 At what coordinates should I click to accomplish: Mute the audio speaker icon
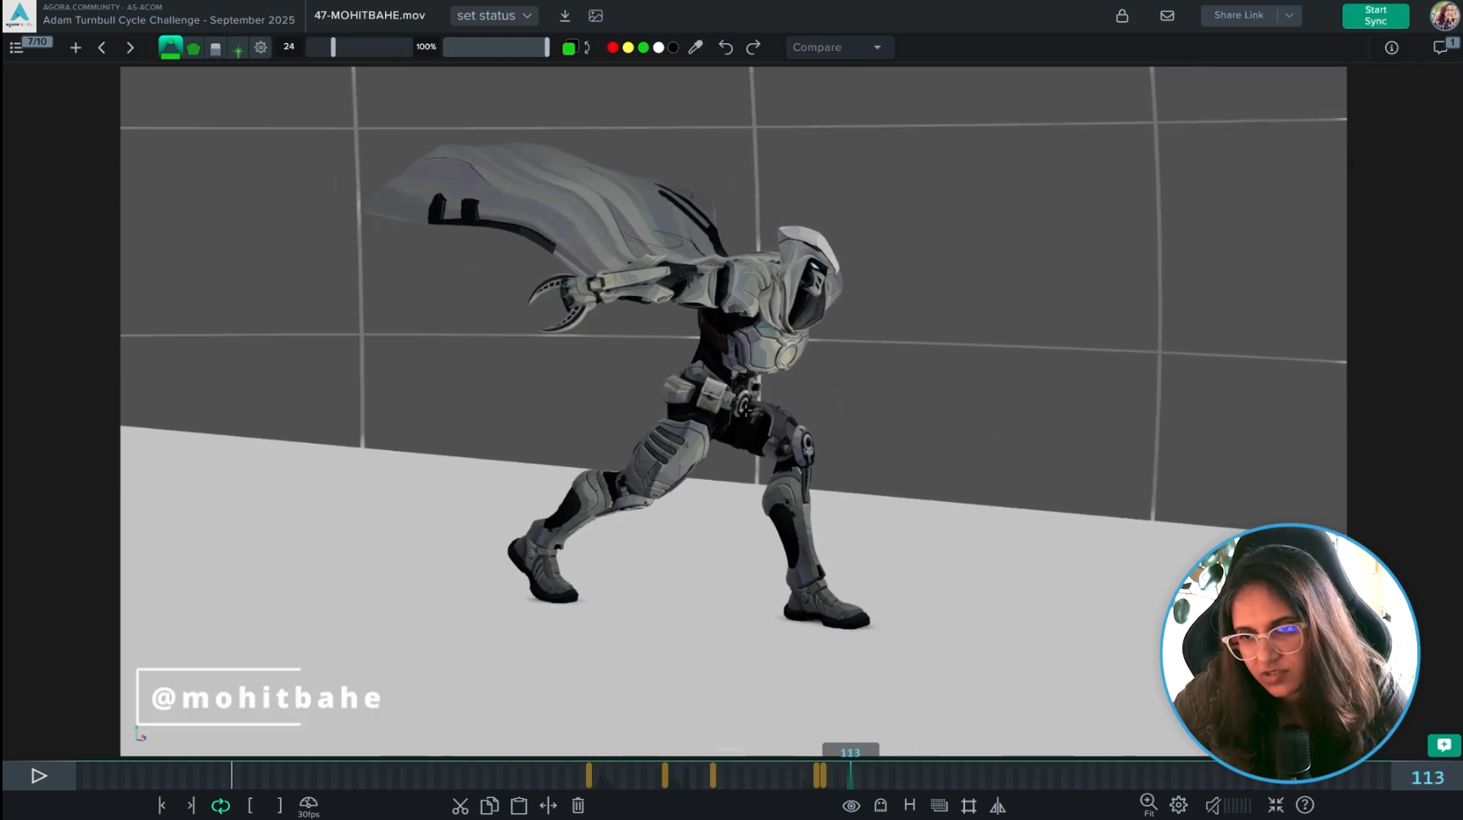click(1213, 806)
